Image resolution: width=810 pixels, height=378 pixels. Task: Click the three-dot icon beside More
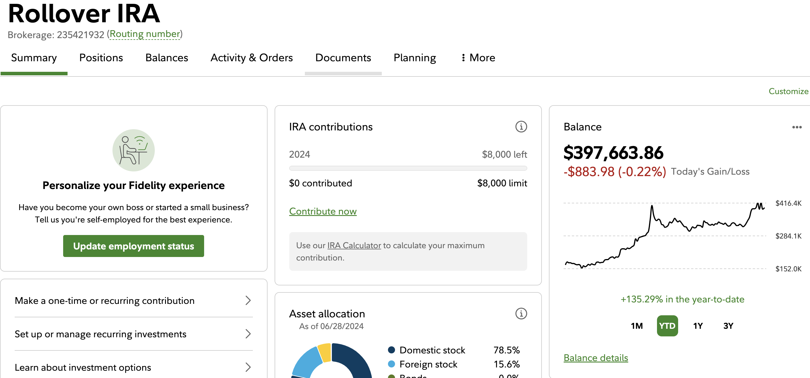tap(463, 58)
